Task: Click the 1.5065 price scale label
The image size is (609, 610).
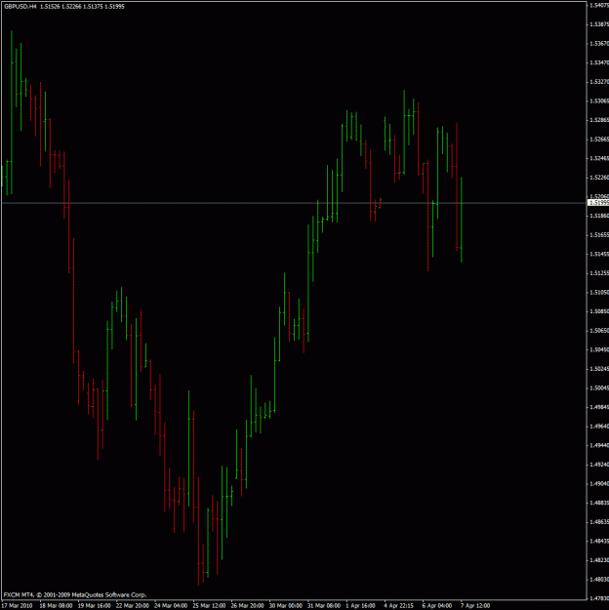Action: tap(599, 331)
